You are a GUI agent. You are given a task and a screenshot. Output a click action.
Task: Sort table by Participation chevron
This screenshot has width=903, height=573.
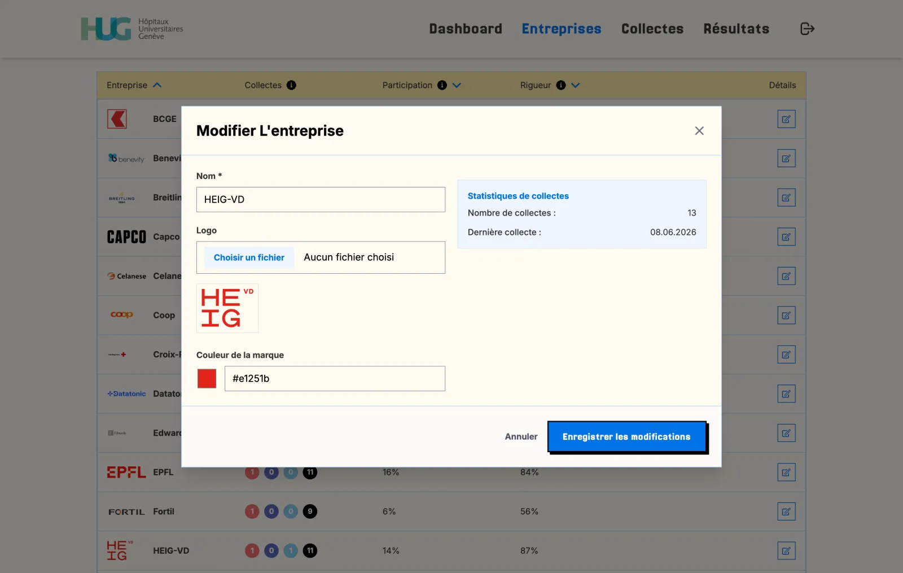(x=457, y=85)
